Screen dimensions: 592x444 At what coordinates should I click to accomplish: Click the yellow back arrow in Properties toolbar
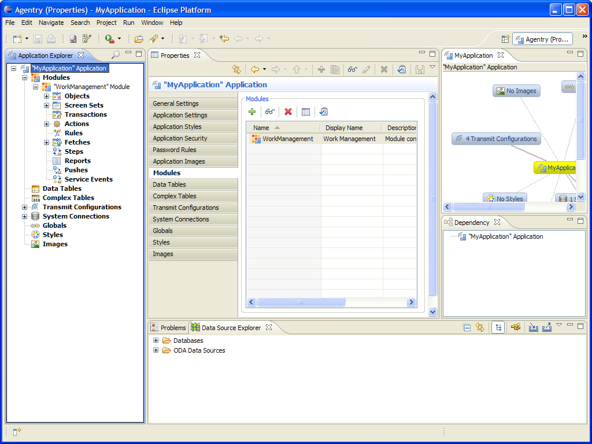pyautogui.click(x=255, y=69)
